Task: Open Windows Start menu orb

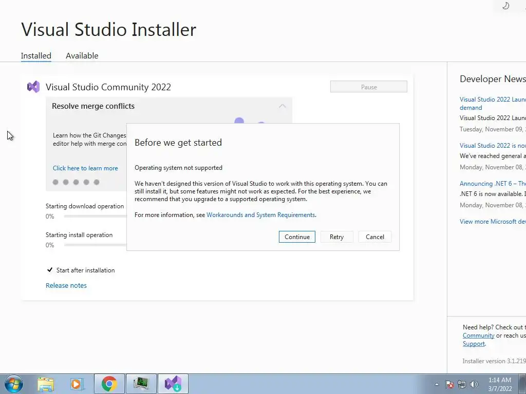Action: [13, 384]
